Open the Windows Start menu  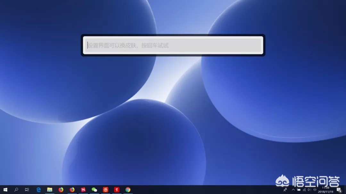5,190
